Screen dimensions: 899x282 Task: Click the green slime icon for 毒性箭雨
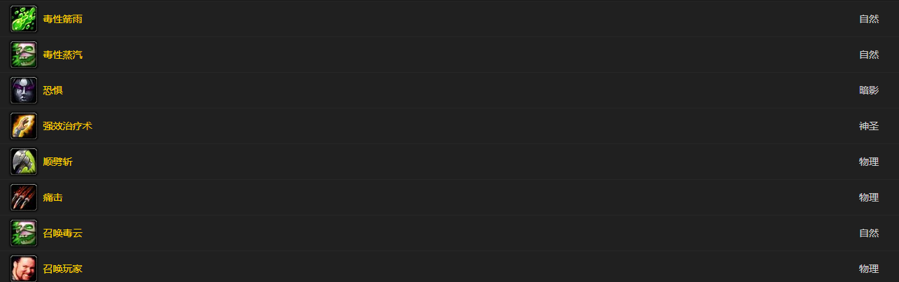pos(24,19)
